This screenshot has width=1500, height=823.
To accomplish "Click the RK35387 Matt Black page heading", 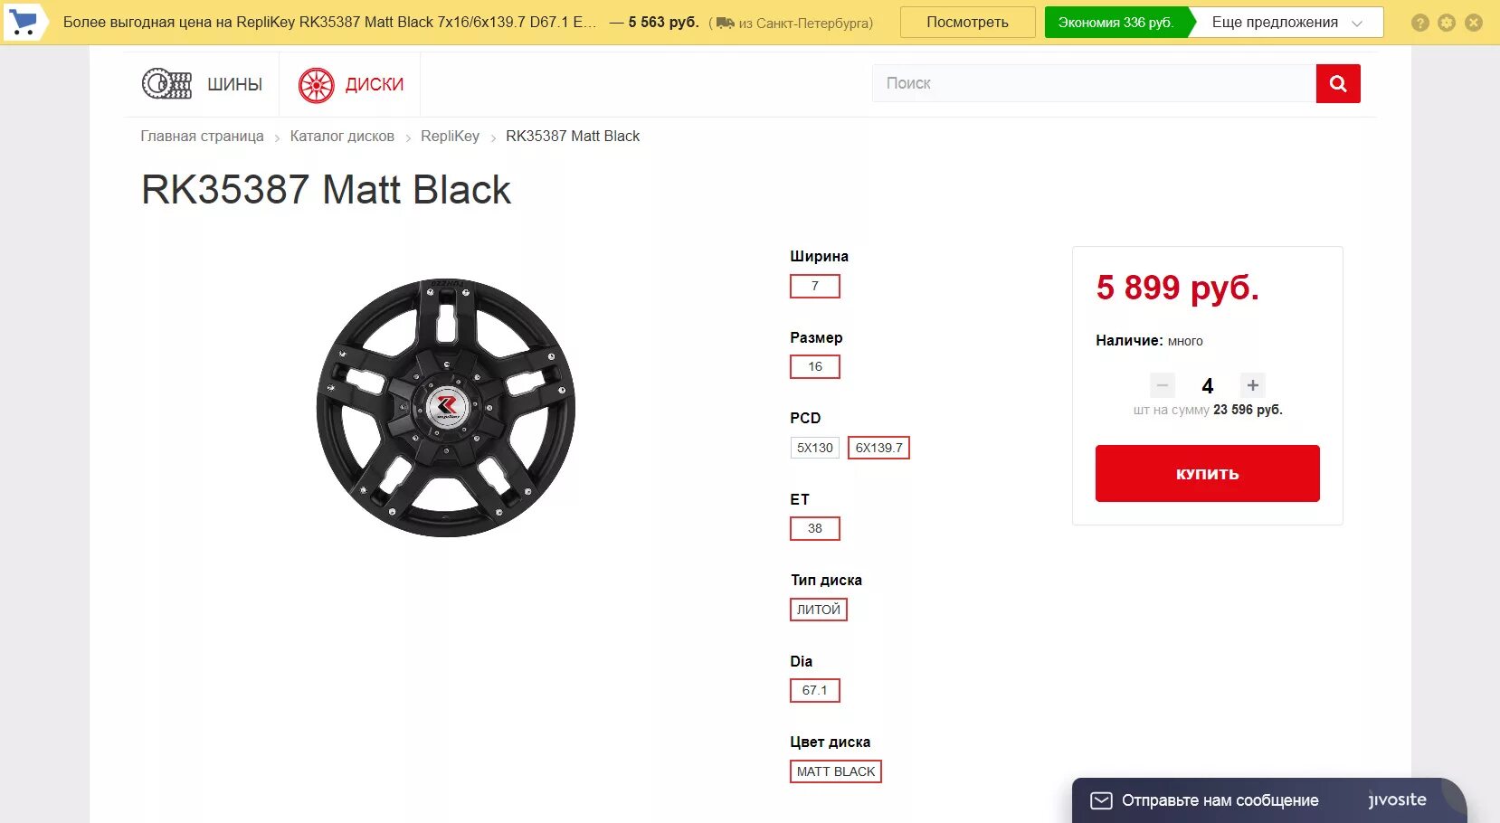I will click(x=327, y=190).
